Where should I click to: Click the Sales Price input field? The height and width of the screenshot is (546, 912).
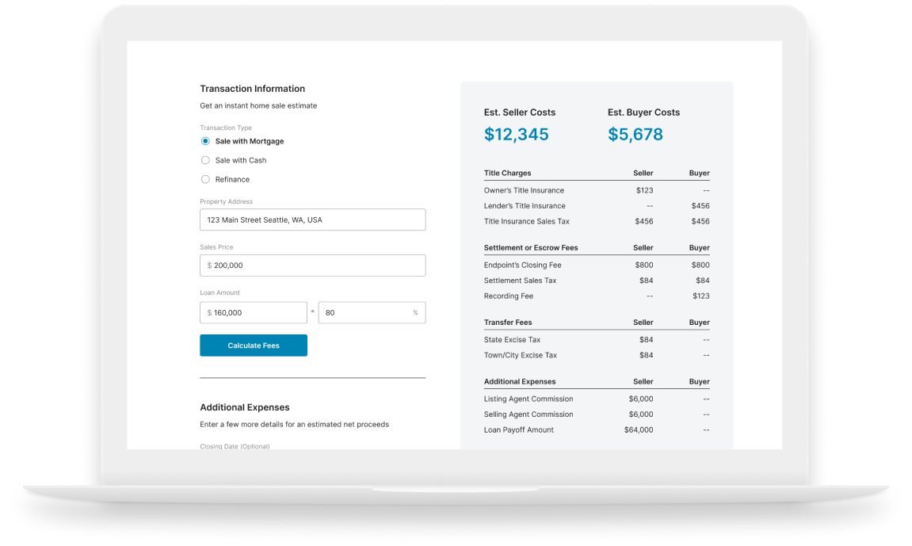click(x=312, y=265)
